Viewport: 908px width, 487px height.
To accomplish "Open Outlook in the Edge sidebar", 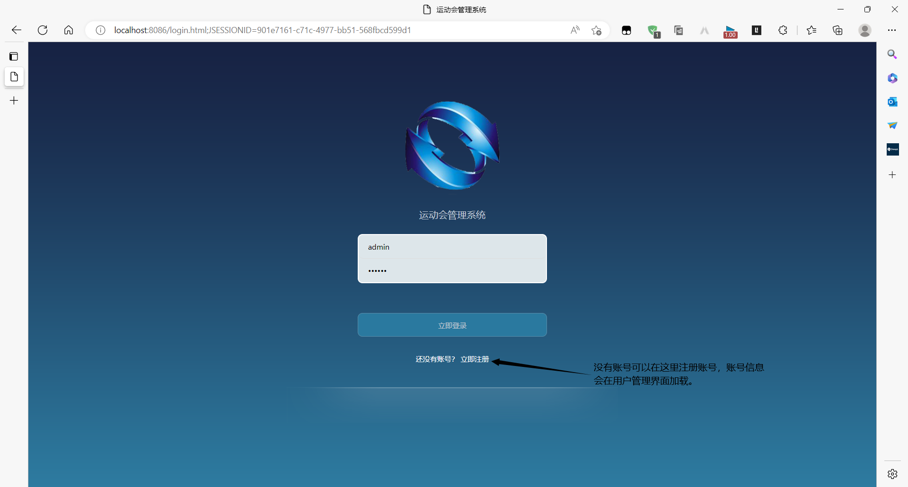I will coord(892,102).
